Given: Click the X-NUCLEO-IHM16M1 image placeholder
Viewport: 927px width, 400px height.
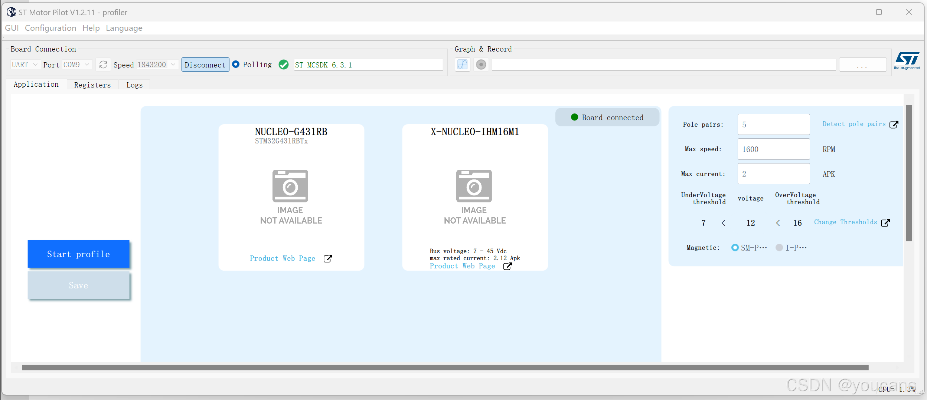Looking at the screenshot, I should tap(474, 197).
